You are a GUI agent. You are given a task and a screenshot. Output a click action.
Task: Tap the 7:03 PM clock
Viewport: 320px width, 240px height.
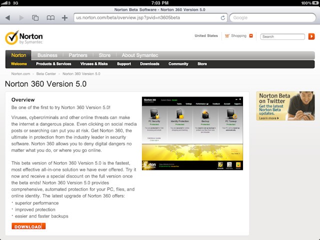point(160,3)
